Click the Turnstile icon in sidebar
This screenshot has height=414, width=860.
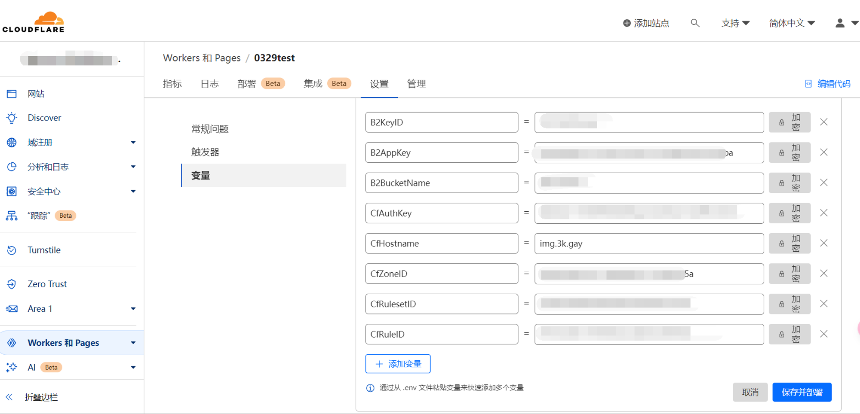point(12,250)
